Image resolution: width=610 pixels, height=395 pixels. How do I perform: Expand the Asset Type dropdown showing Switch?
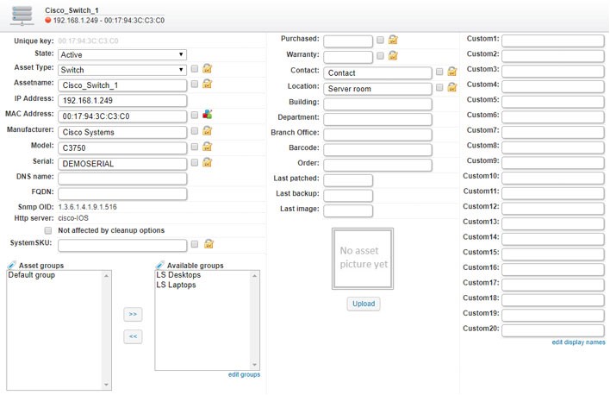[122, 70]
